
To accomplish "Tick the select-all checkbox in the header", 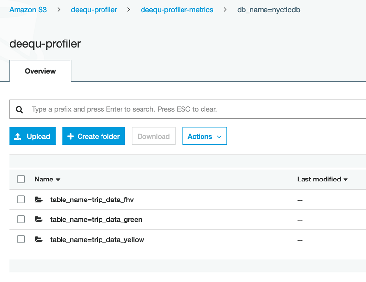I will tap(21, 179).
